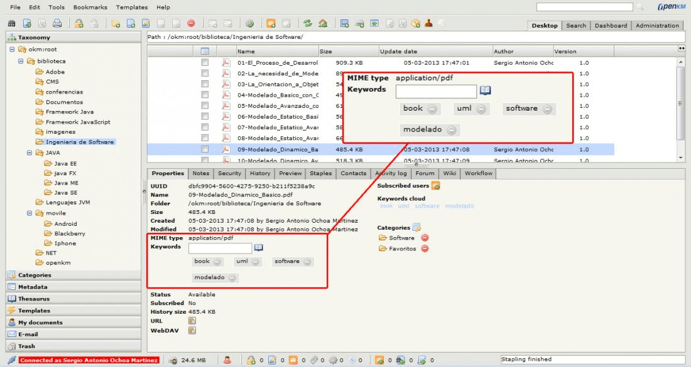Click the magnifier icon beside top search box
The height and width of the screenshot is (367, 691).
coord(640,7)
